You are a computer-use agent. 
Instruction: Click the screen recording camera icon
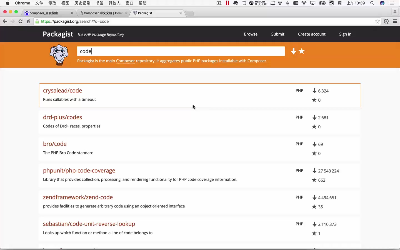click(219, 3)
